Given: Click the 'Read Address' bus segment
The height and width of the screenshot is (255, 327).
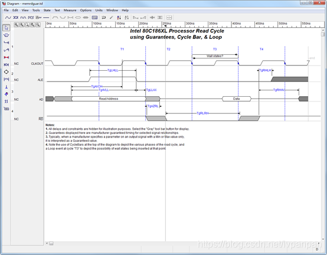Looking at the screenshot, I should tap(109, 99).
